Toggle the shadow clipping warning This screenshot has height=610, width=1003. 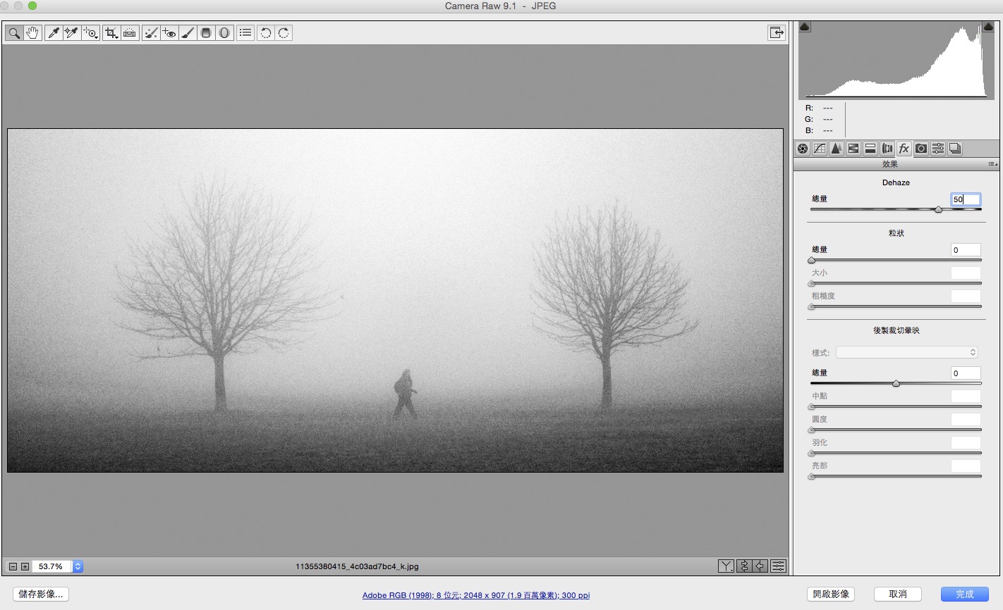tap(805, 27)
